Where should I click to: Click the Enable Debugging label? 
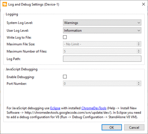(x=20, y=77)
